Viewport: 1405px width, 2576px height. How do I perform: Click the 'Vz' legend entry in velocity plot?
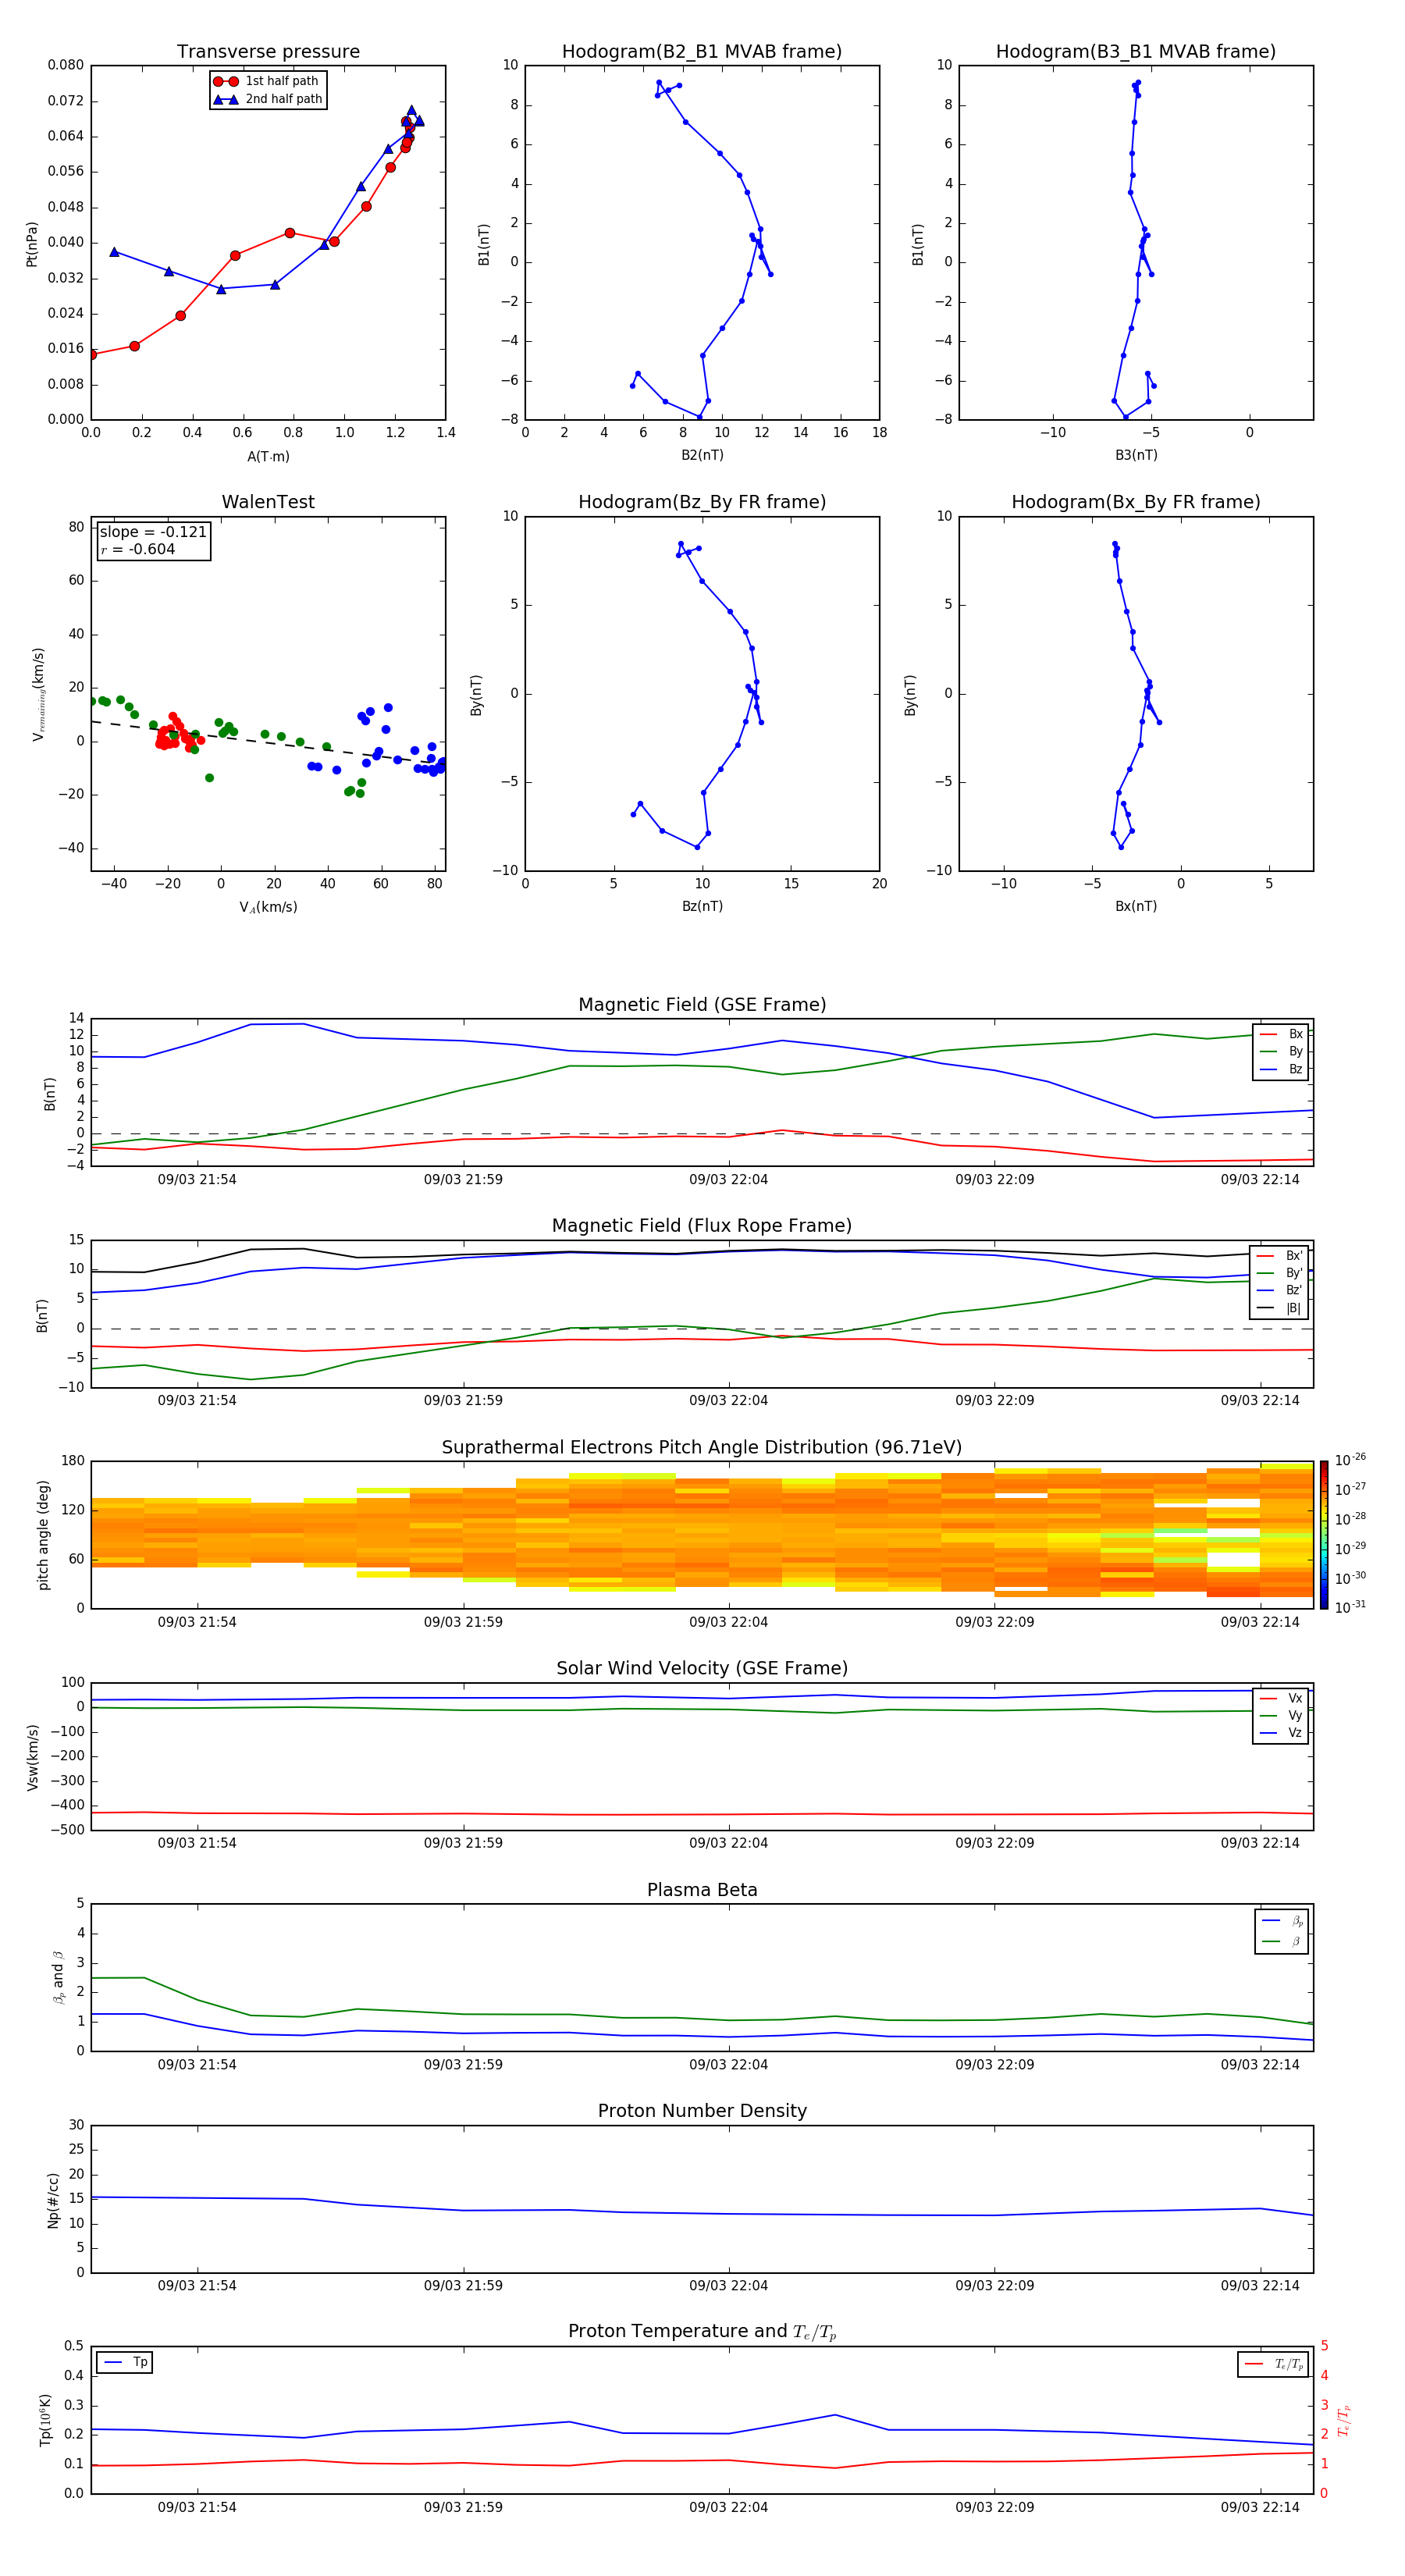pos(1282,1733)
